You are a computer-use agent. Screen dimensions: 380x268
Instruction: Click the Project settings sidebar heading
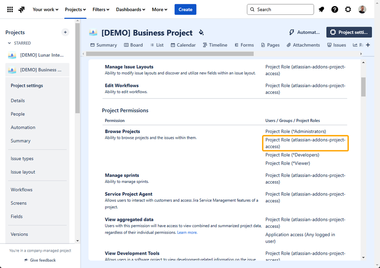tap(27, 86)
